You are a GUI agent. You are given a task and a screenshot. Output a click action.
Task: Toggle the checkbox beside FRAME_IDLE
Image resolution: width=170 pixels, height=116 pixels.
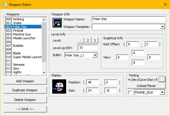130,92
